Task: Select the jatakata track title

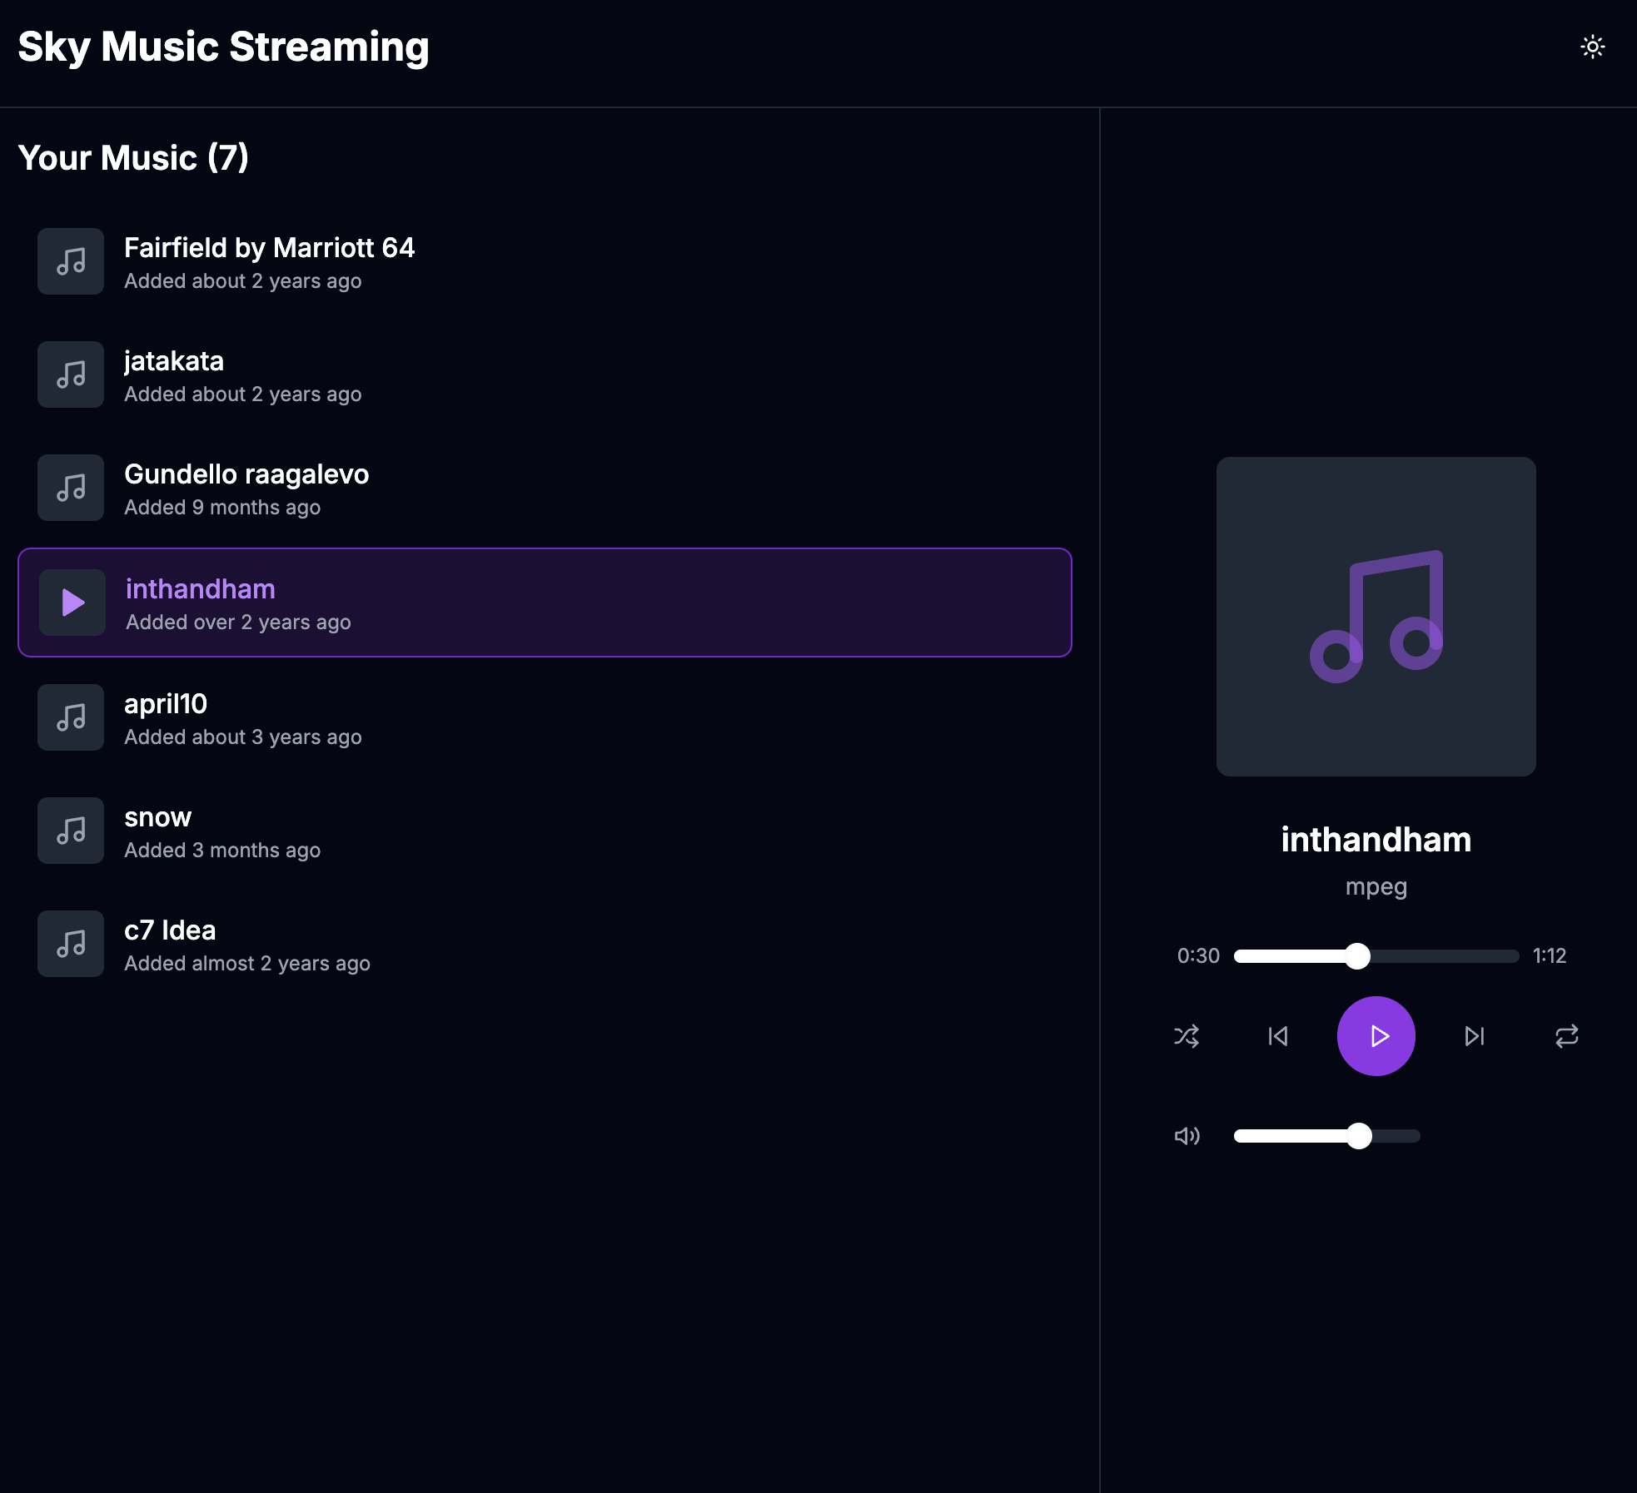Action: pos(174,361)
